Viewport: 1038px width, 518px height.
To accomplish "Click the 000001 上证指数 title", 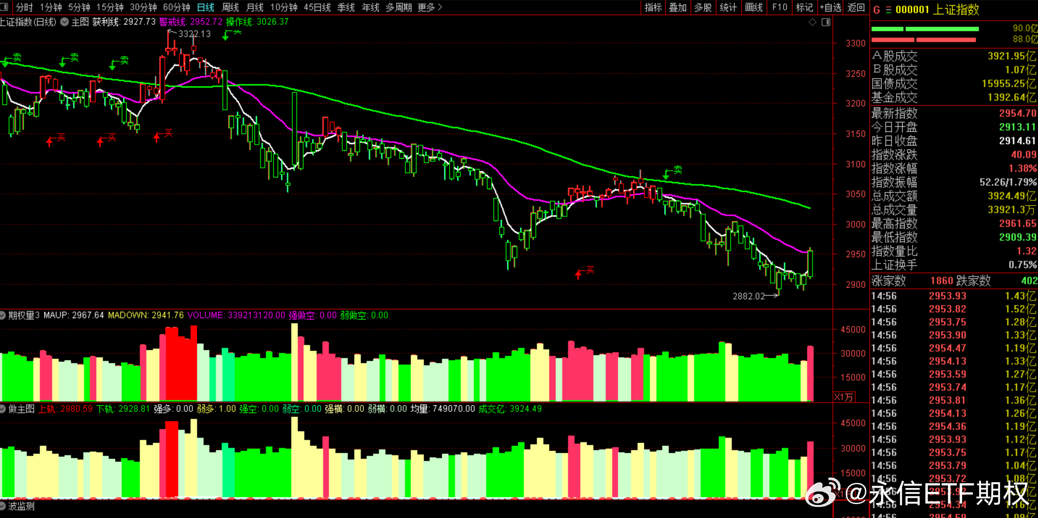I will [x=938, y=10].
